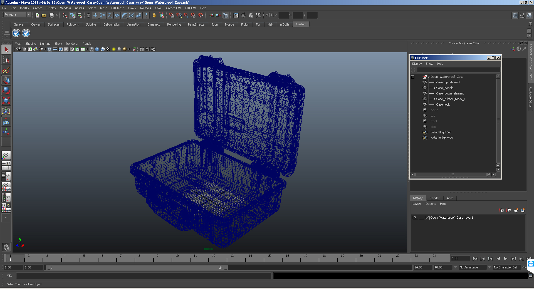
Task: Select defaultLightSet in the Outliner
Action: coord(441,132)
